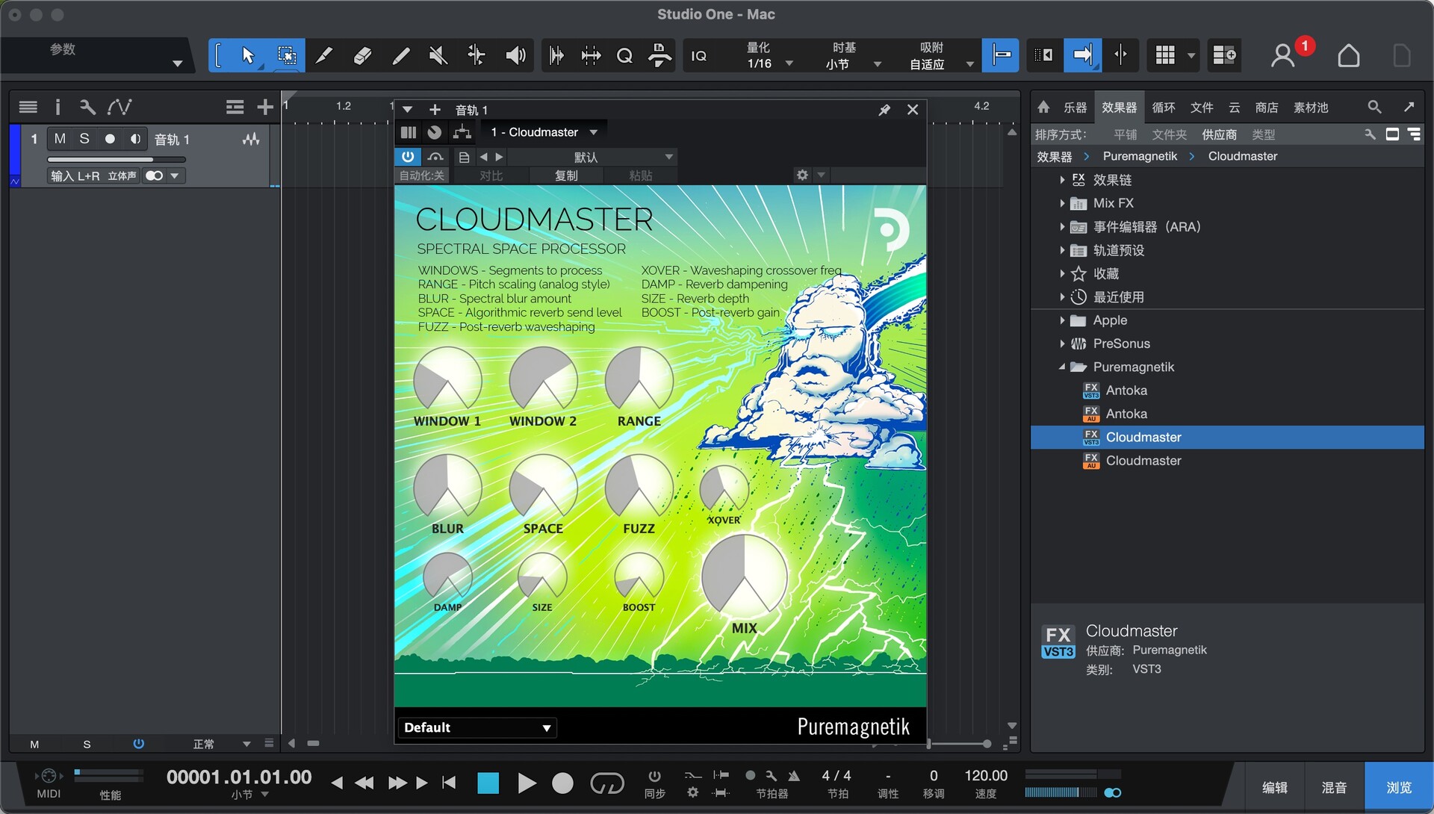Switch to the 文件 tab
The height and width of the screenshot is (814, 1434).
[1201, 108]
